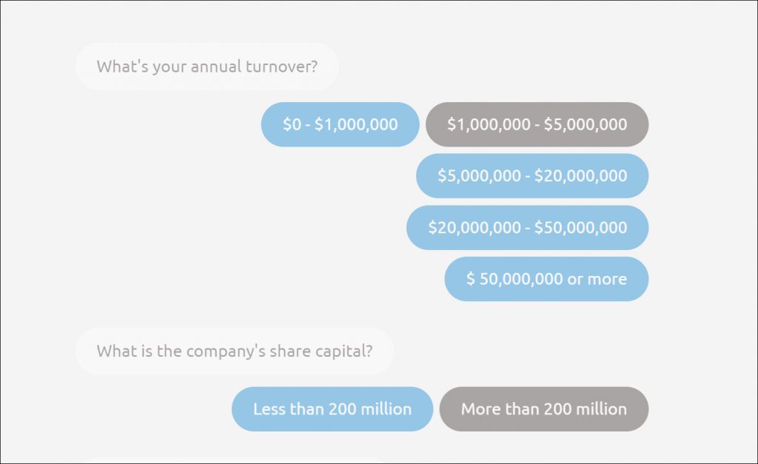Select the $0 - $1,000,000 turnover option
The width and height of the screenshot is (758, 464).
[340, 124]
